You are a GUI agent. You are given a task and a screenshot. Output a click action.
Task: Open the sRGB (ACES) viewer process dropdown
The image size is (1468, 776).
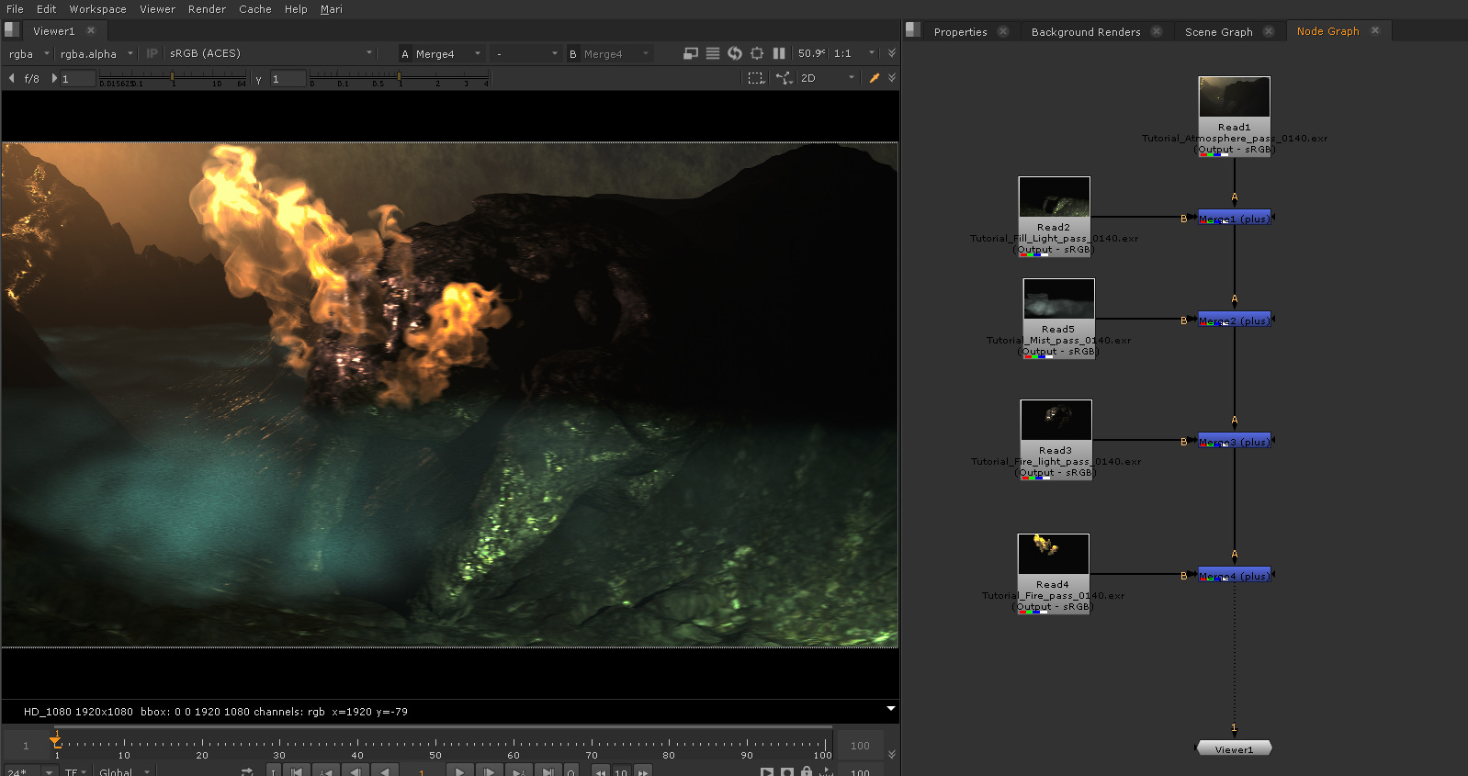point(271,53)
